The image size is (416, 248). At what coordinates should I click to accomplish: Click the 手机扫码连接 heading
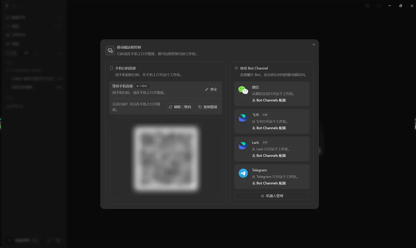click(125, 68)
